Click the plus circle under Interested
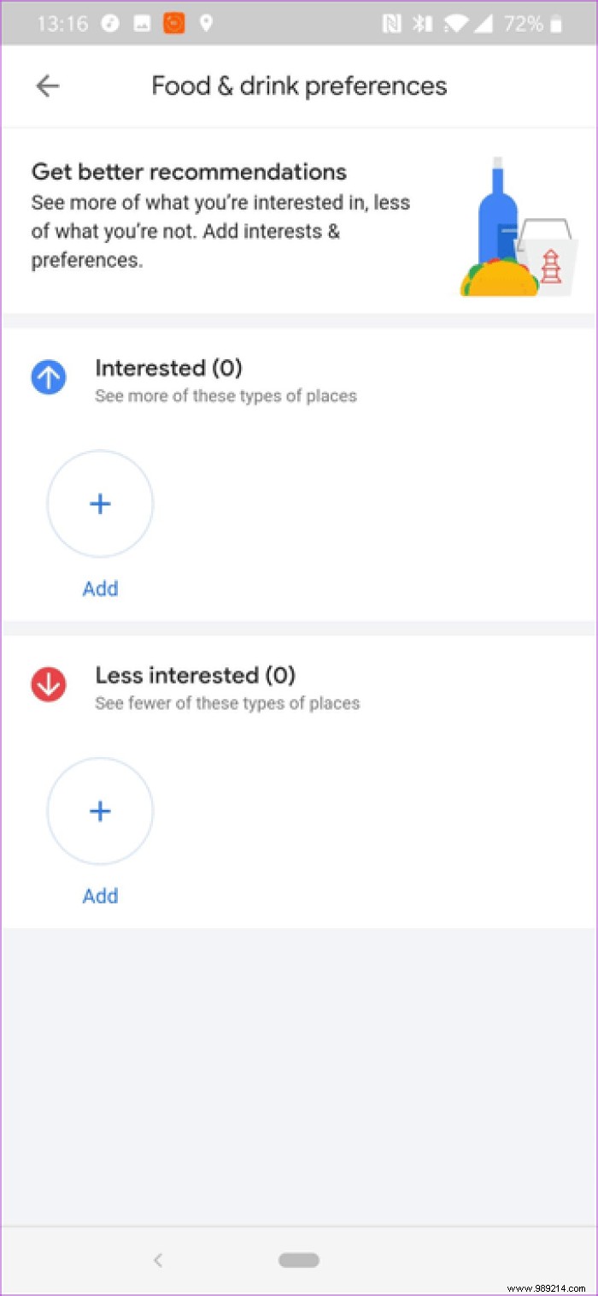 click(100, 503)
